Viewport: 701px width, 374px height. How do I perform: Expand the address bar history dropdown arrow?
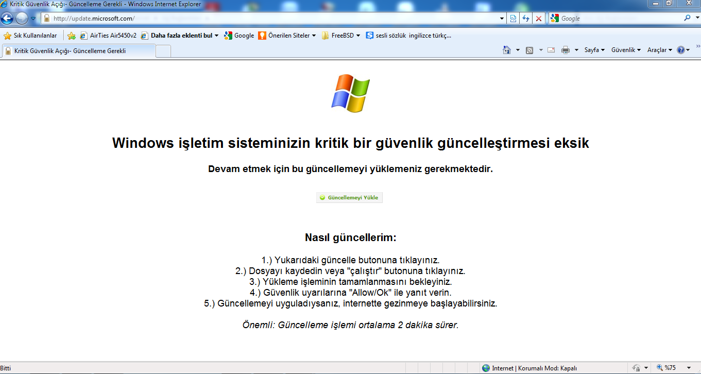502,18
